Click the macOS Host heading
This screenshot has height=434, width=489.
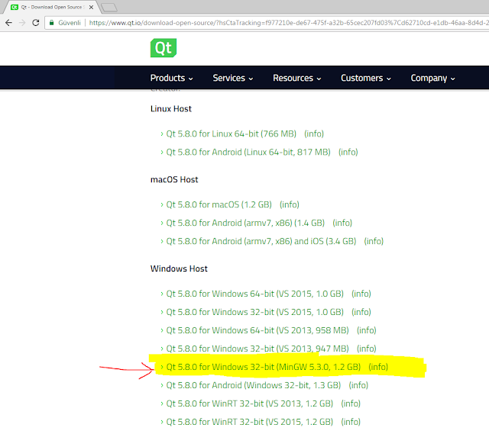174,180
